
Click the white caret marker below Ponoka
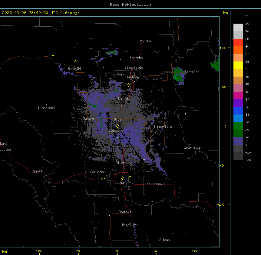pos(111,45)
